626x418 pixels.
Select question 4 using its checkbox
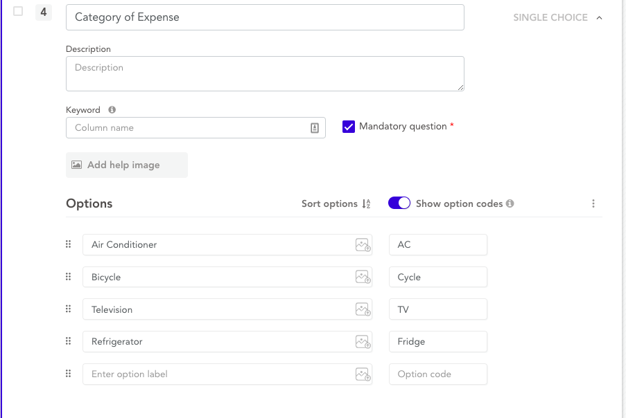coord(19,12)
